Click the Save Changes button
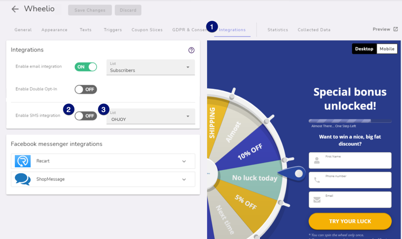 [x=90, y=10]
